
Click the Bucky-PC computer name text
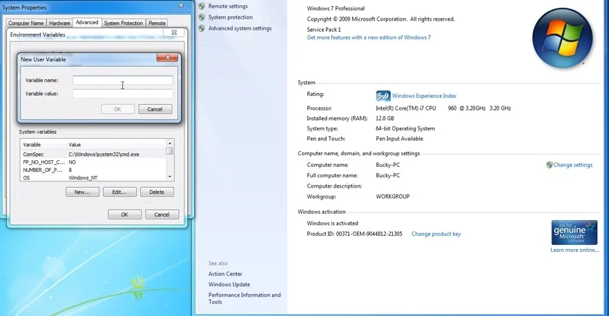[387, 165]
